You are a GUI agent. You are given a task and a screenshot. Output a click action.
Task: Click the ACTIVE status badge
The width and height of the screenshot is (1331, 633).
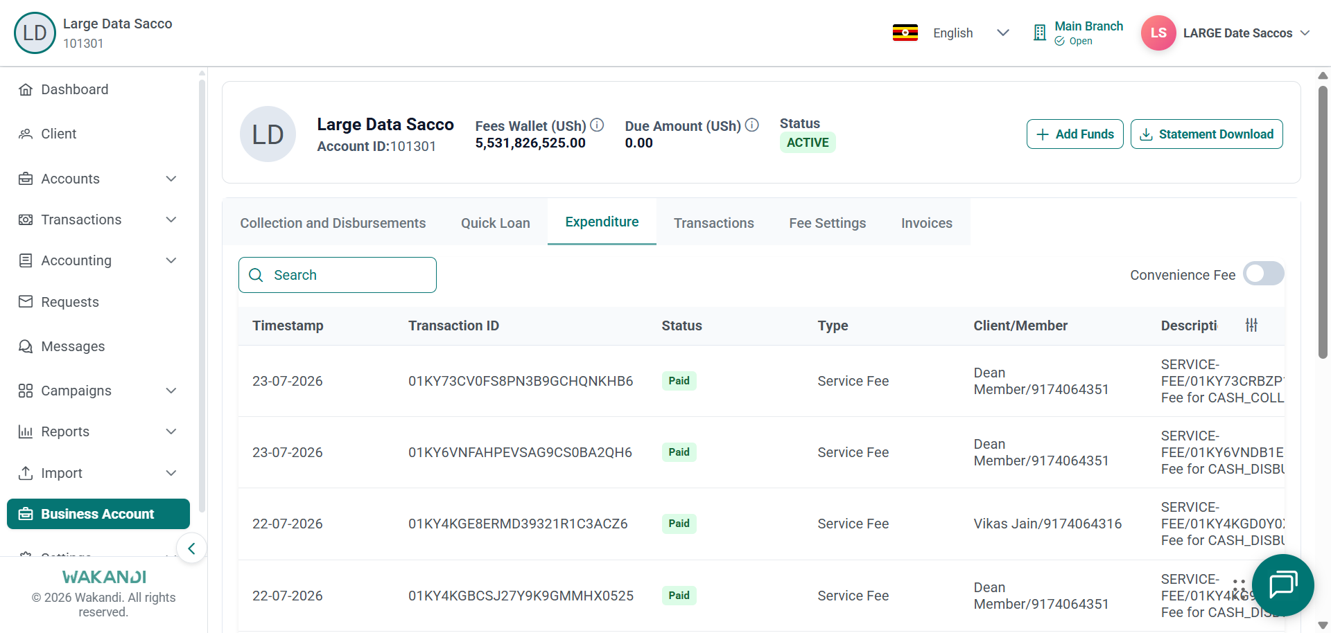[808, 142]
